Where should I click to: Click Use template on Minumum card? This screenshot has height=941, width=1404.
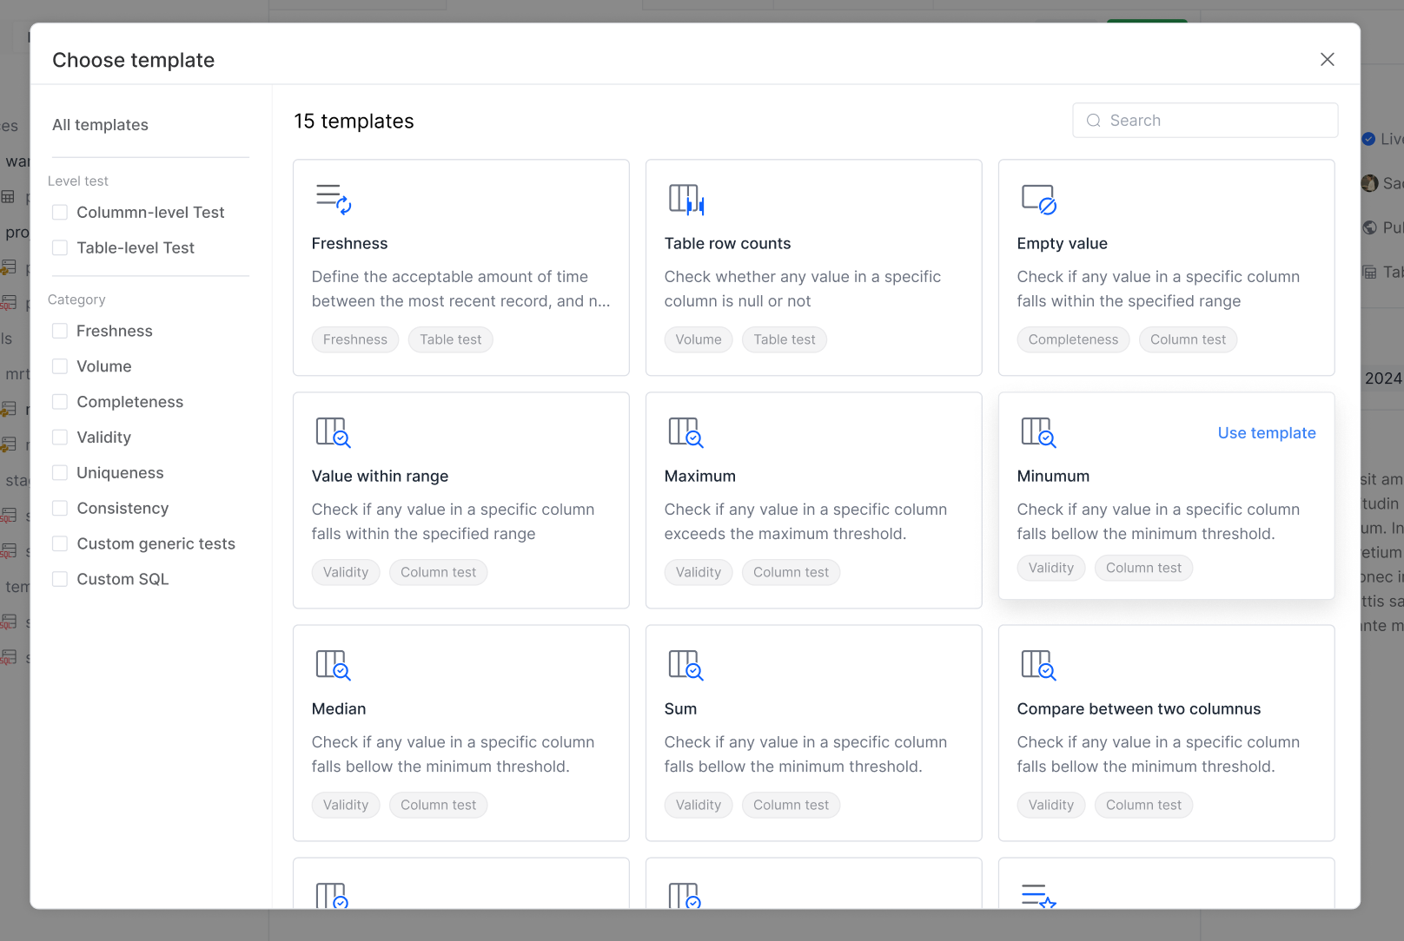(1266, 433)
